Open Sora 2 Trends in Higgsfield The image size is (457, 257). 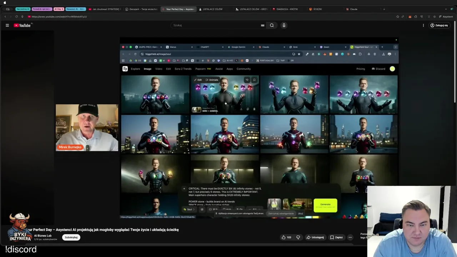point(183,69)
